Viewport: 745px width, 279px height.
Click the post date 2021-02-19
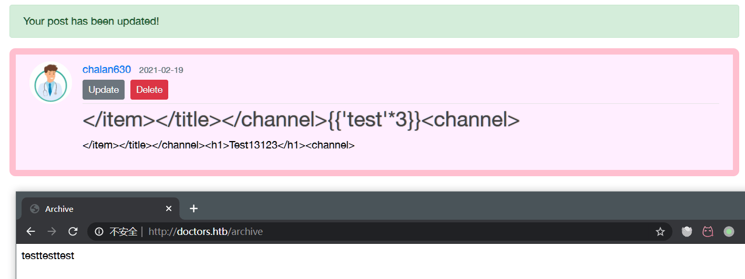pyautogui.click(x=161, y=70)
